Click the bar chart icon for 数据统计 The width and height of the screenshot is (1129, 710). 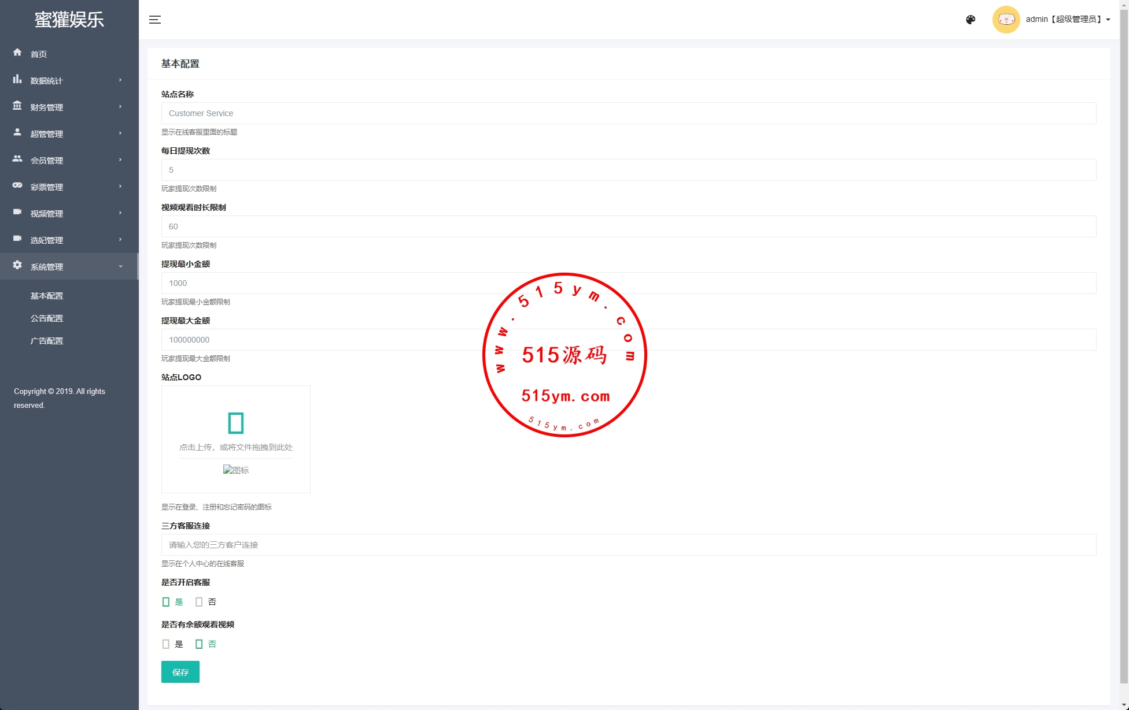[17, 79]
